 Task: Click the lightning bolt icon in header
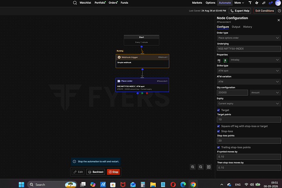(257, 3)
